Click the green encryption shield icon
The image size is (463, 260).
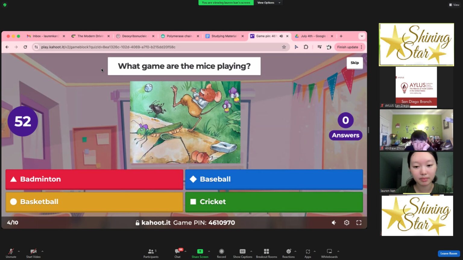[5, 5]
